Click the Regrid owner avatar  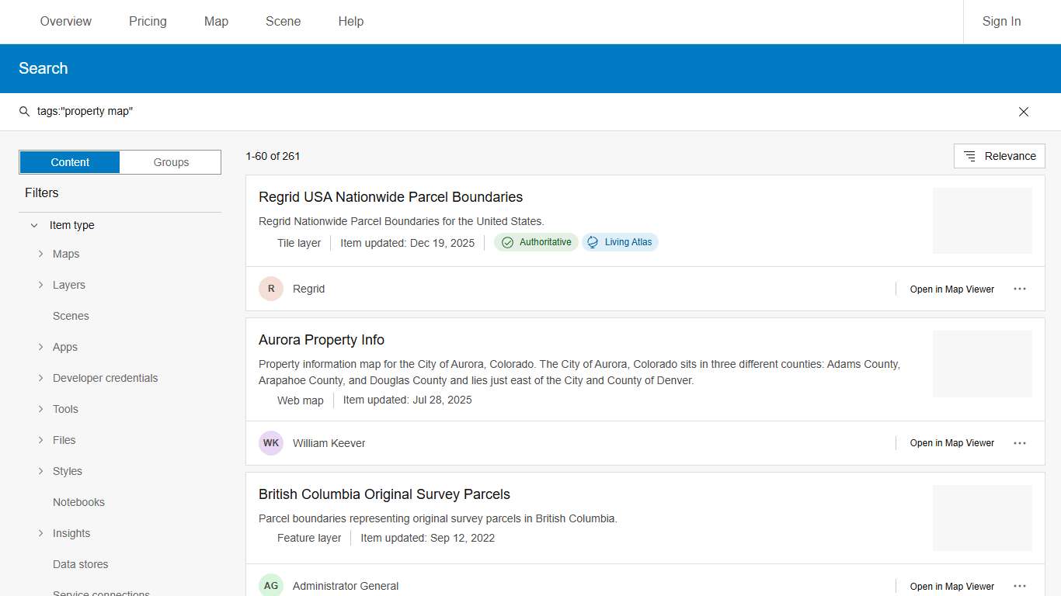(x=271, y=289)
